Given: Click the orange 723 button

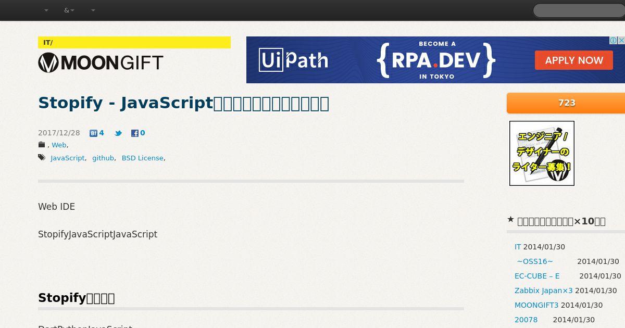Looking at the screenshot, I should (566, 103).
